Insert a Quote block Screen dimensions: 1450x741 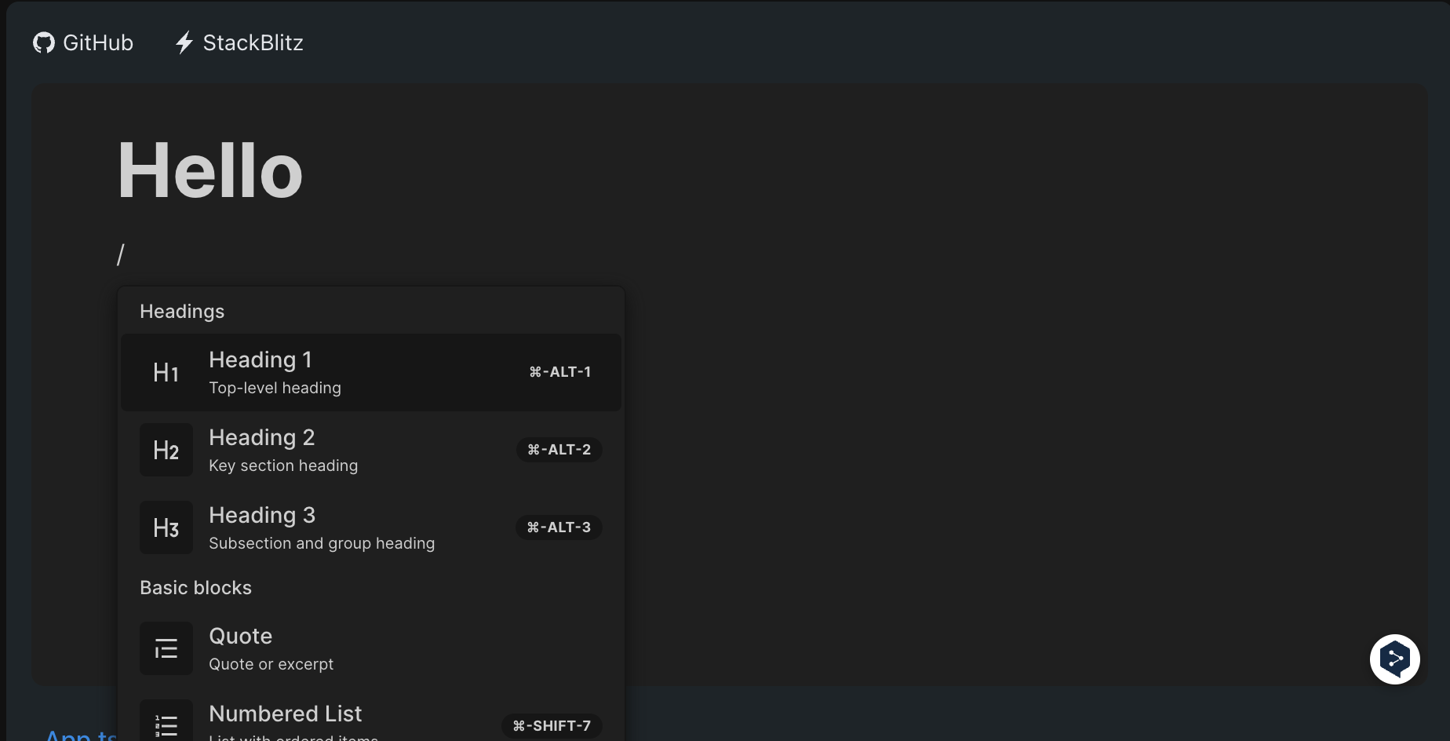[x=371, y=648]
